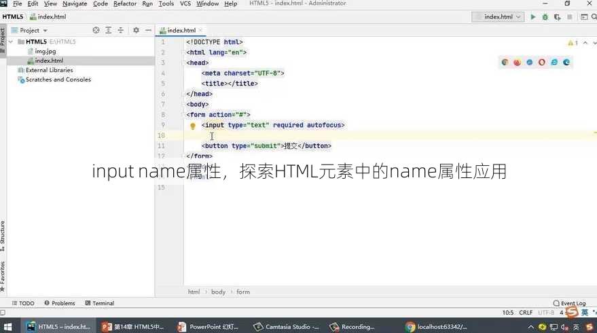Viewport: 597px width, 333px height.
Task: Open the TODO tool window
Action: [23, 303]
